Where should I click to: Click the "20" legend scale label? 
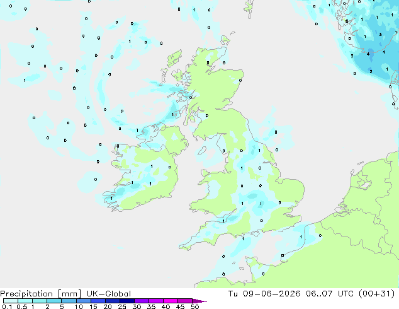[108, 306]
